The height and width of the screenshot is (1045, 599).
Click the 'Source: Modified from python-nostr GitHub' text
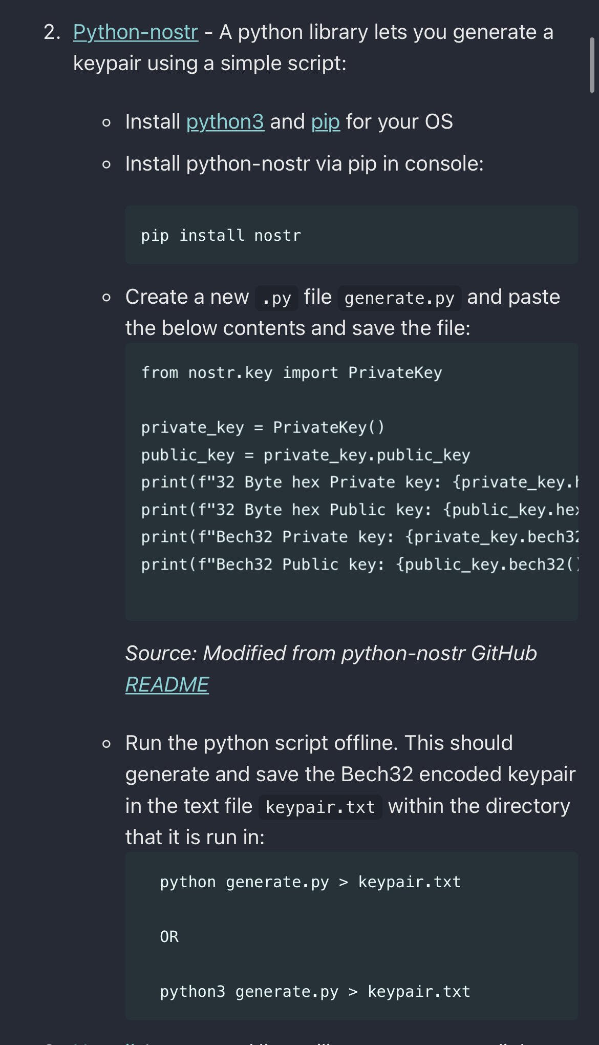pyautogui.click(x=331, y=653)
